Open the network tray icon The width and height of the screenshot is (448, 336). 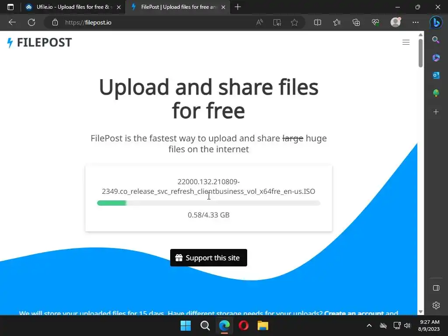397,325
